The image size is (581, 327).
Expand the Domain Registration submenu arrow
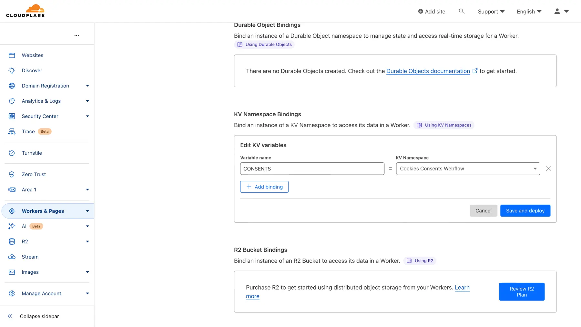[87, 86]
